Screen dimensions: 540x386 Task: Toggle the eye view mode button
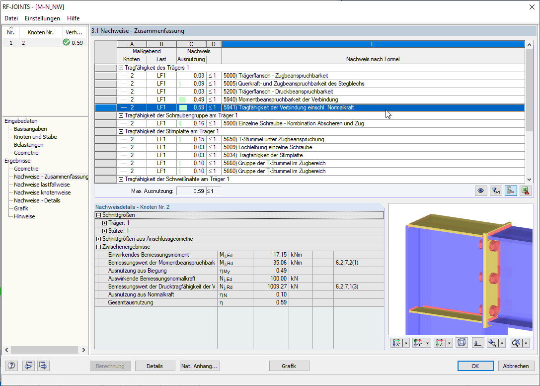pos(481,191)
